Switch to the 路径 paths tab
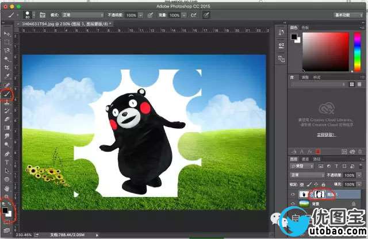 (x=317, y=159)
